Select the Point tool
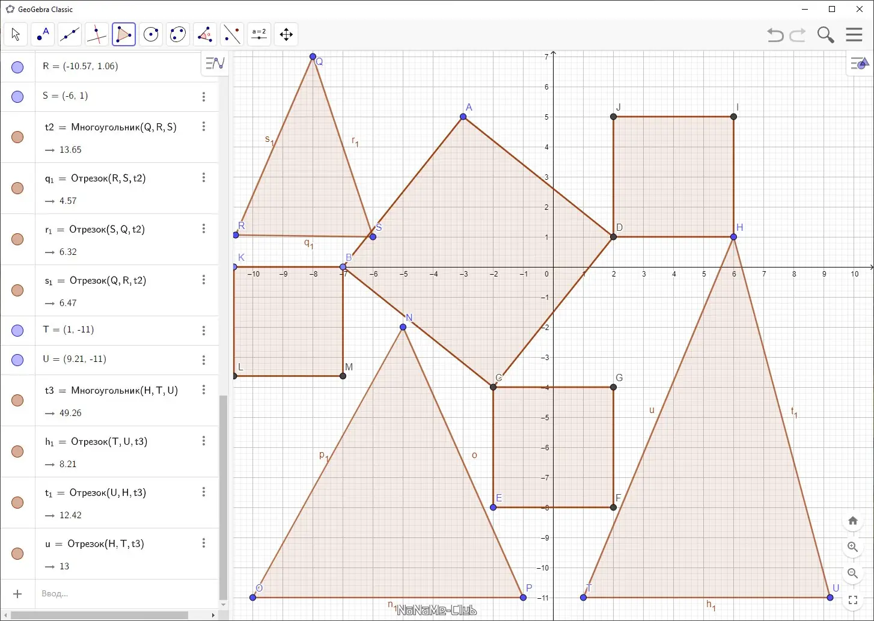The height and width of the screenshot is (621, 874). (x=43, y=34)
